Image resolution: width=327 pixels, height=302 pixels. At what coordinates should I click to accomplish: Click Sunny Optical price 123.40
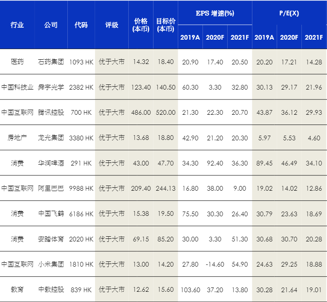141,87
